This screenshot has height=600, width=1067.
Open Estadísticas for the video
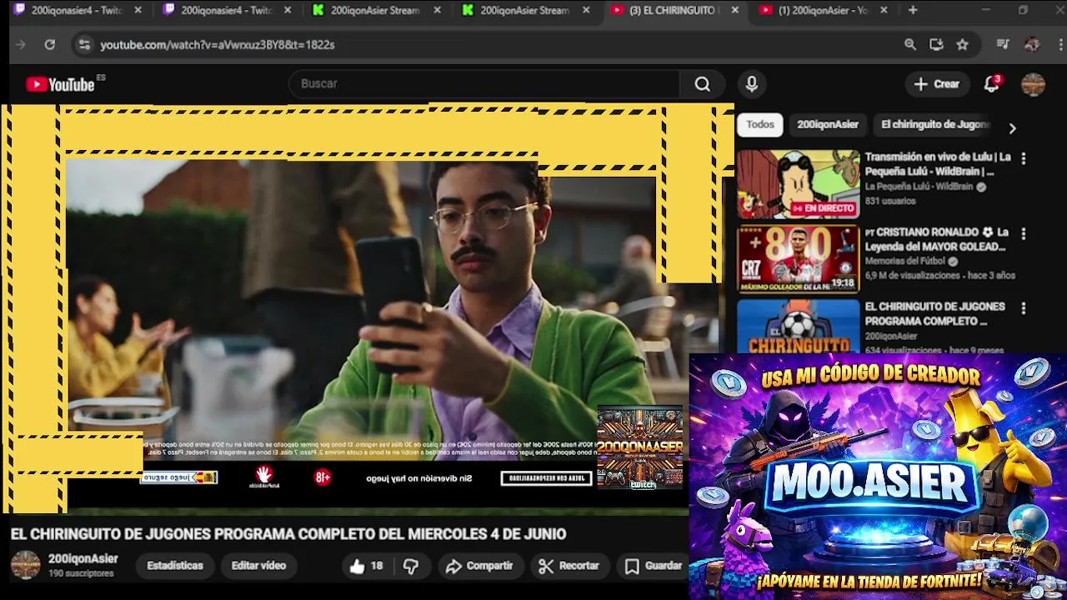174,566
